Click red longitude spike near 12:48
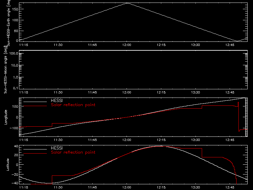The height and width of the screenshot is (190, 253). 238,117
